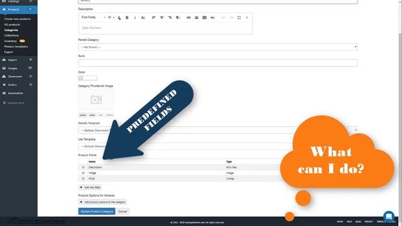Image resolution: width=402 pixels, height=226 pixels.
Task: Select the Description field name in the table
Action: tap(95, 168)
